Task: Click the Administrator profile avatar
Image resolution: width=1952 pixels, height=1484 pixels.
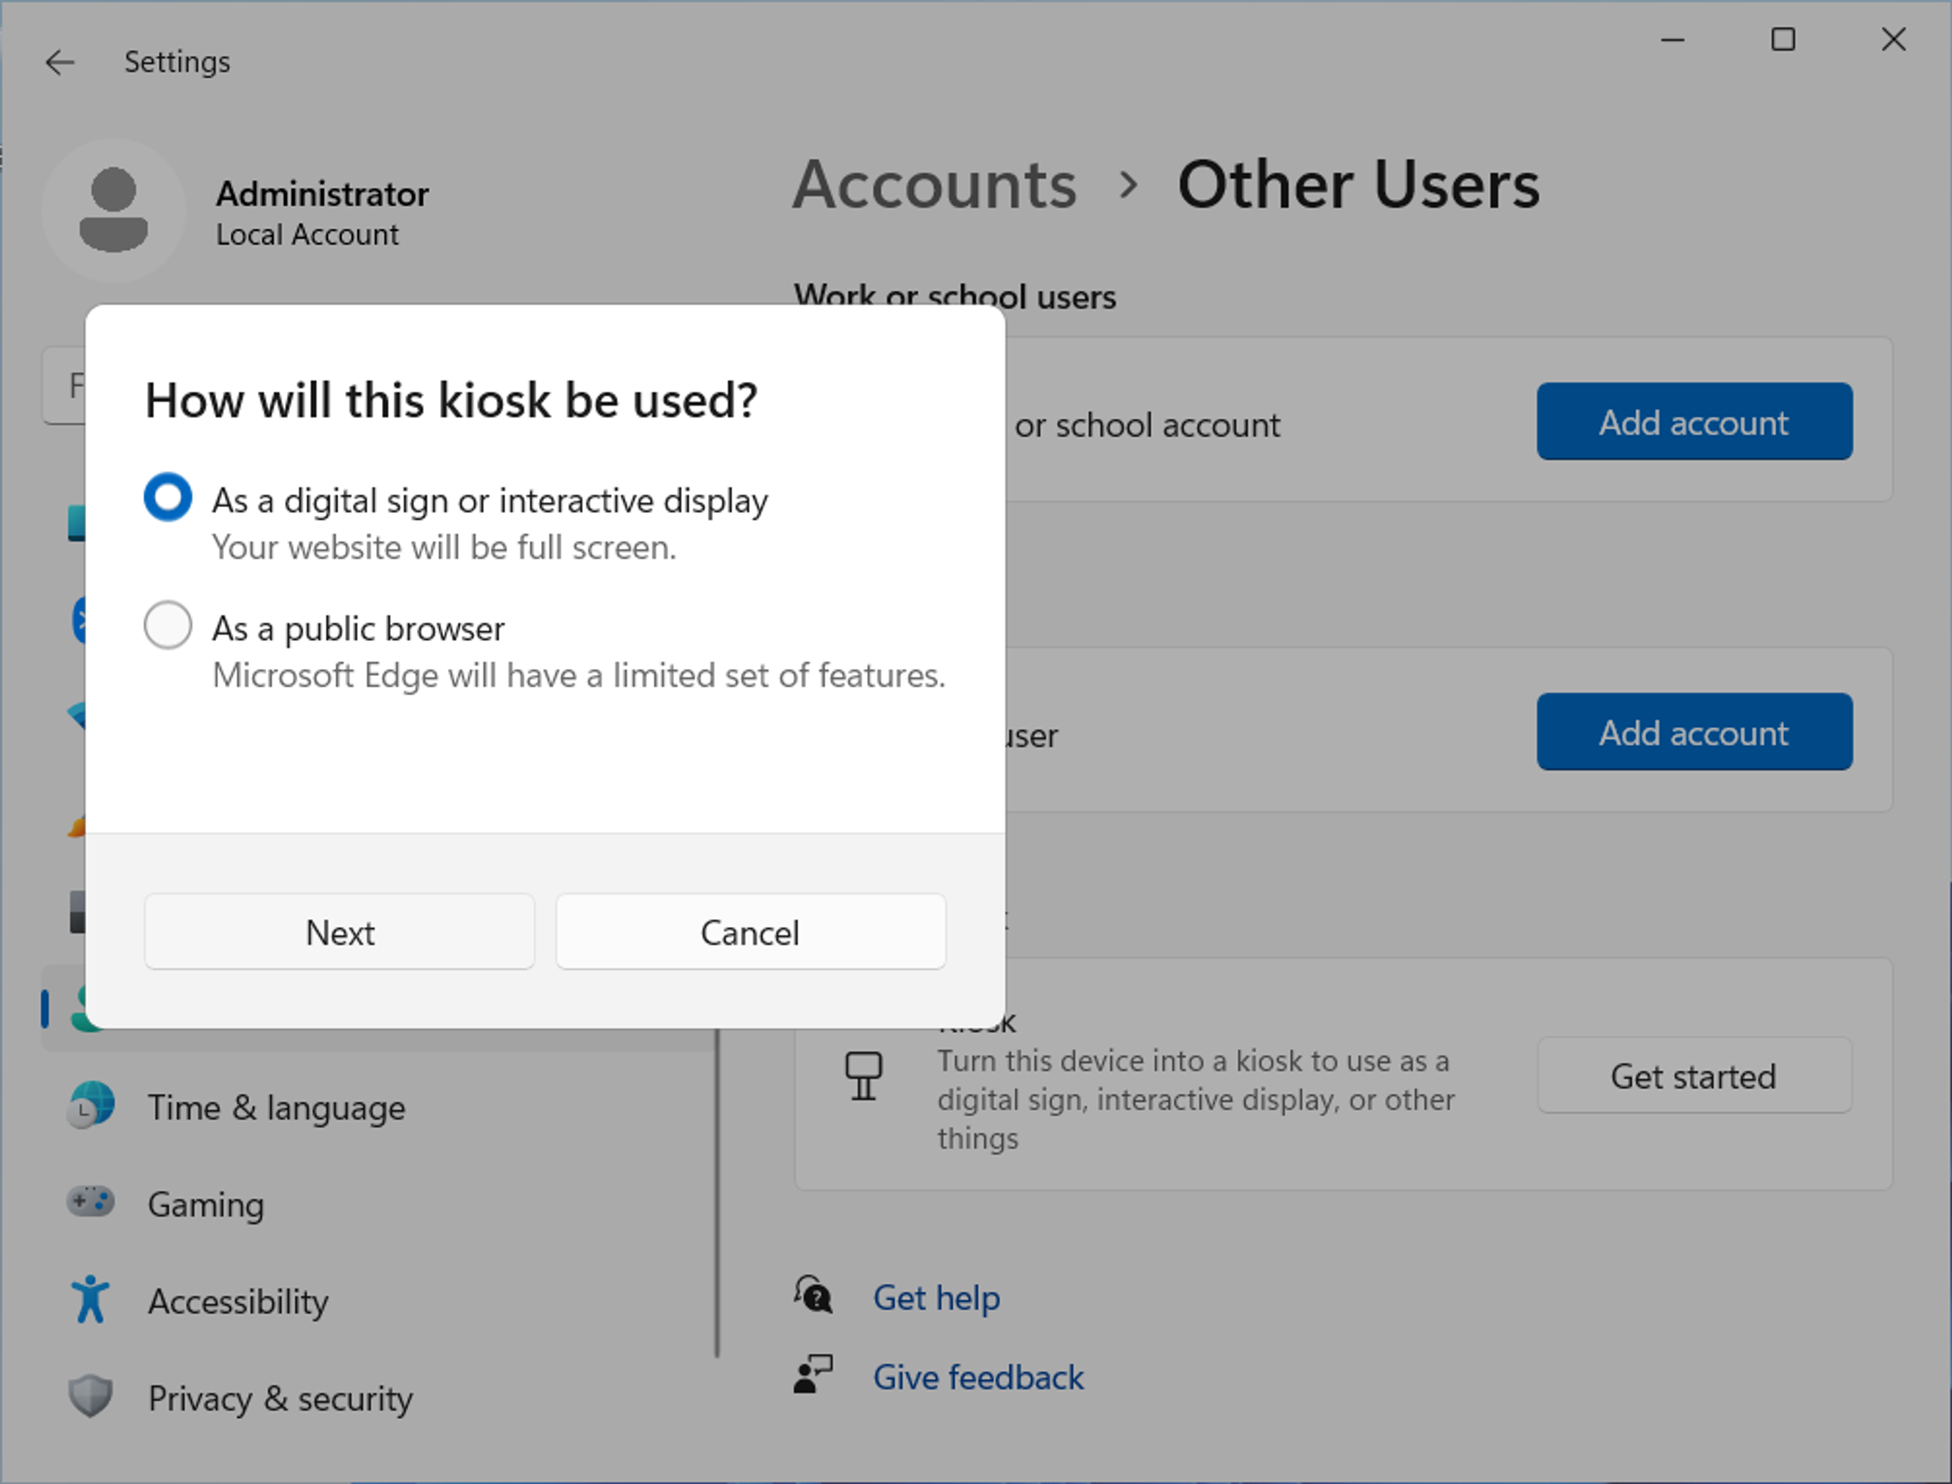Action: [113, 210]
